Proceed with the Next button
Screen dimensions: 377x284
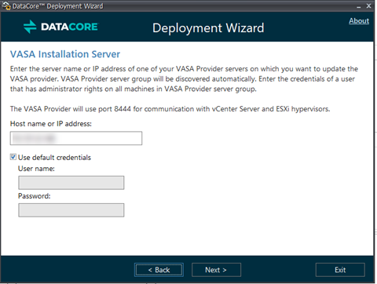tap(216, 270)
